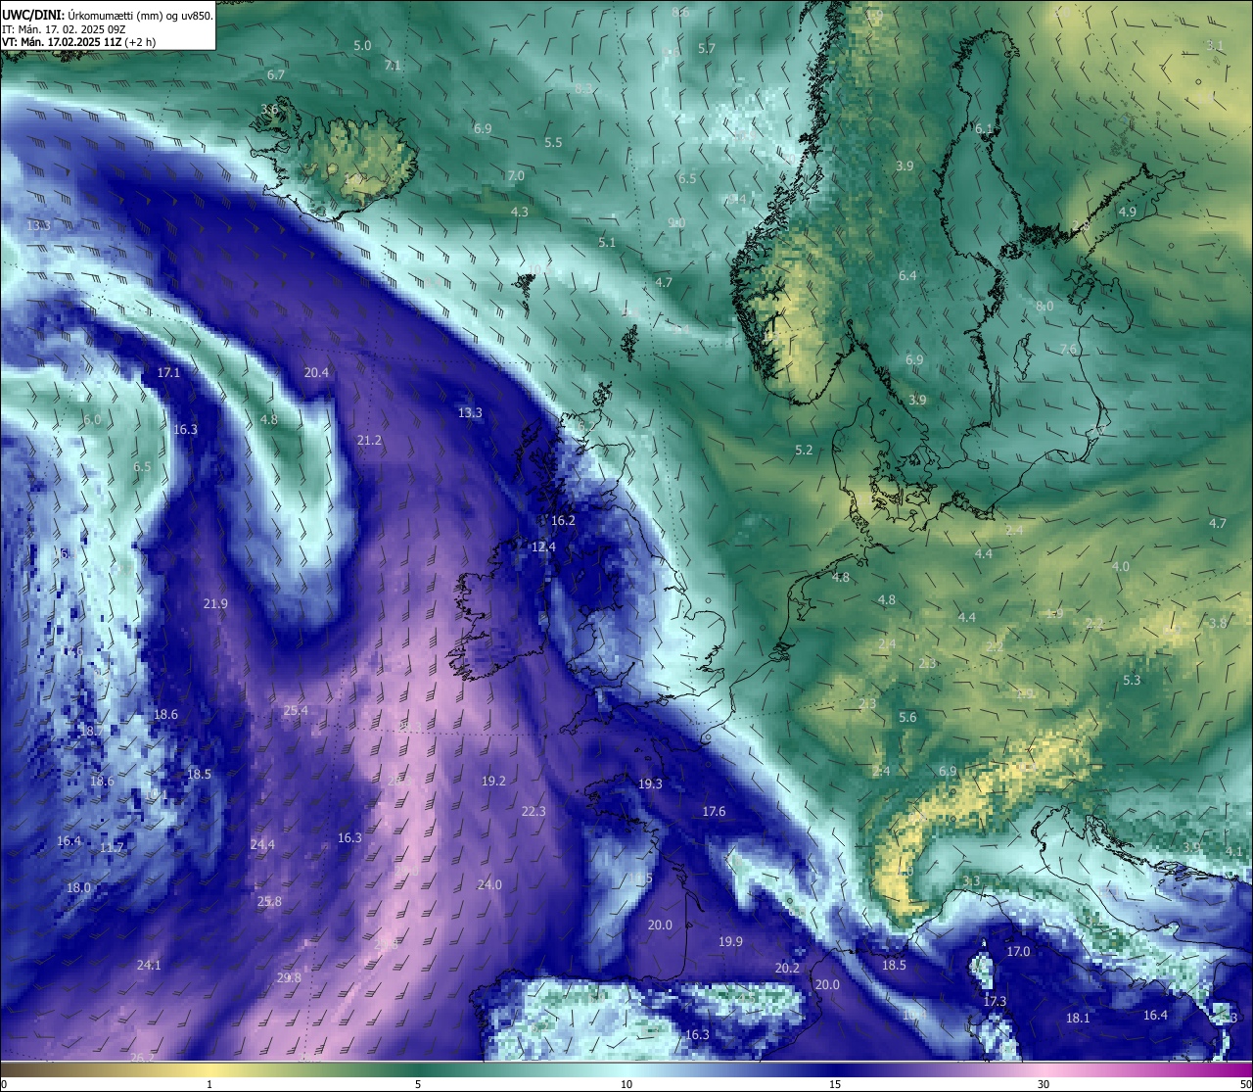Screen dimensions: 1253x1092
Task: Click the map value '5.6'
Action: (x=907, y=717)
